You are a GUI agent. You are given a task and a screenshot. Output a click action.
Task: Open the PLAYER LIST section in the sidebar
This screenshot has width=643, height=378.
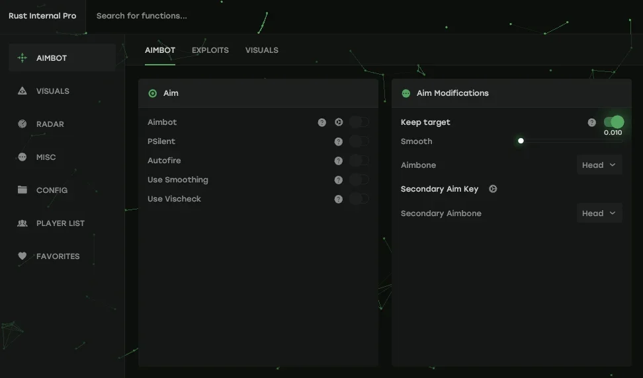(62, 223)
